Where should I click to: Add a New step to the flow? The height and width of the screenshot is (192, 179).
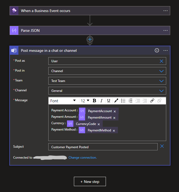click(90, 182)
